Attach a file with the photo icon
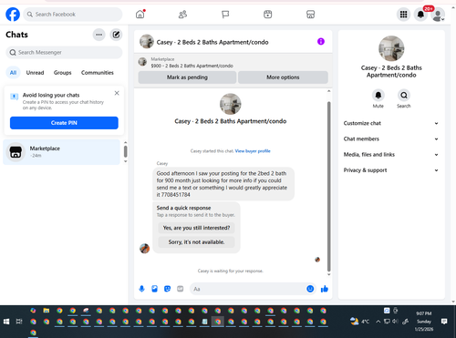This screenshot has height=338, width=456. pos(154,289)
